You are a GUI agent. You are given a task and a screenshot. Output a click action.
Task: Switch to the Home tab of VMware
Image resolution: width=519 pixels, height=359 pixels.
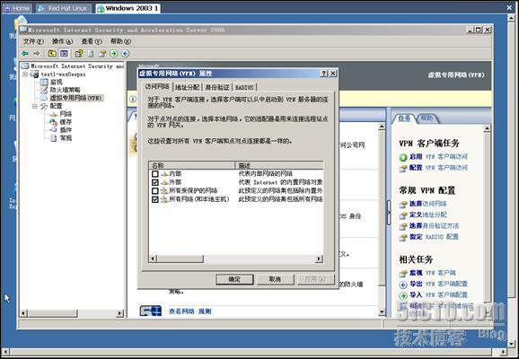click(x=17, y=8)
